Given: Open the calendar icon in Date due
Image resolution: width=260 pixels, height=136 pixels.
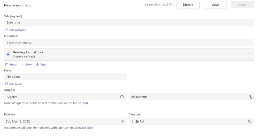Looking at the screenshot, I should tap(122, 122).
